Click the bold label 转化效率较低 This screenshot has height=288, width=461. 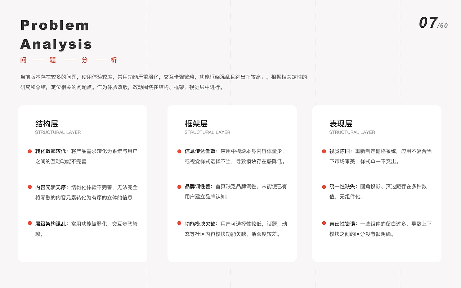pyautogui.click(x=52, y=151)
